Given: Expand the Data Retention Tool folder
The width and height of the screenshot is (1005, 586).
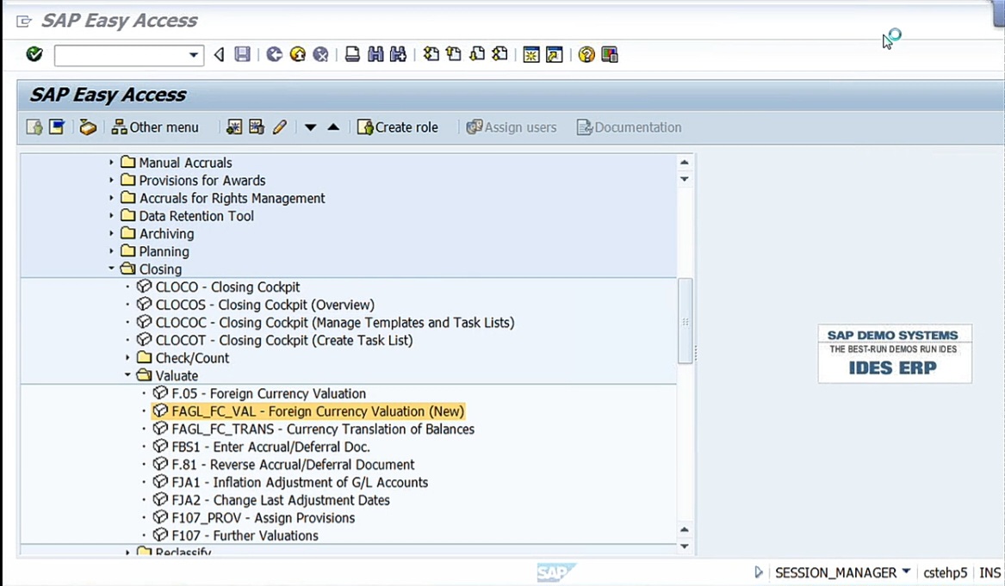Looking at the screenshot, I should click(111, 216).
